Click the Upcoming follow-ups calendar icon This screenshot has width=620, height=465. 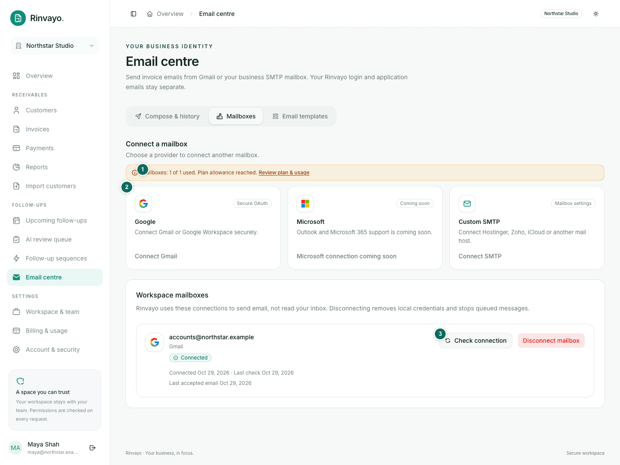(16, 220)
